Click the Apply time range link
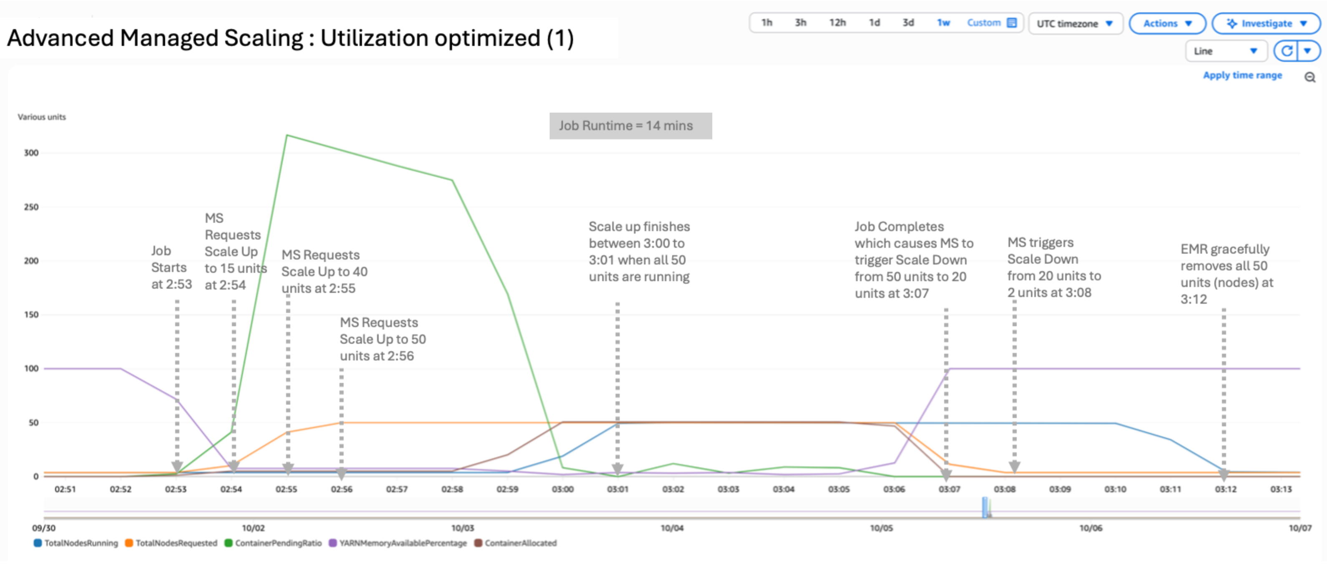The image size is (1327, 564). click(x=1242, y=75)
